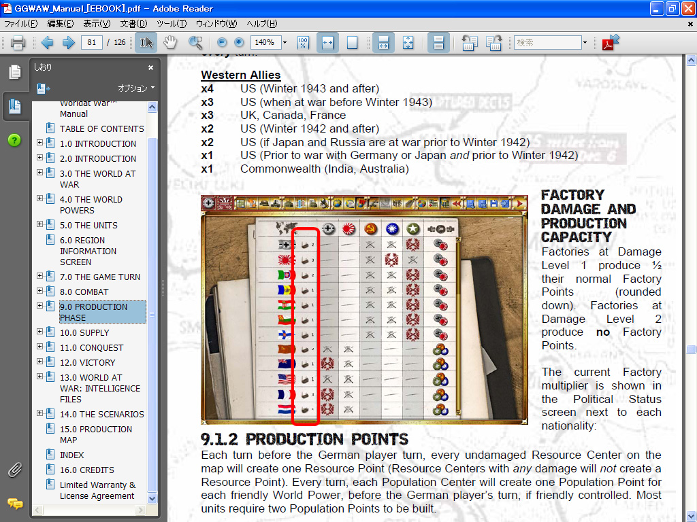The width and height of the screenshot is (697, 522).
Task: Jump to 11.0 CONQUEST bookmark
Action: coord(92,347)
